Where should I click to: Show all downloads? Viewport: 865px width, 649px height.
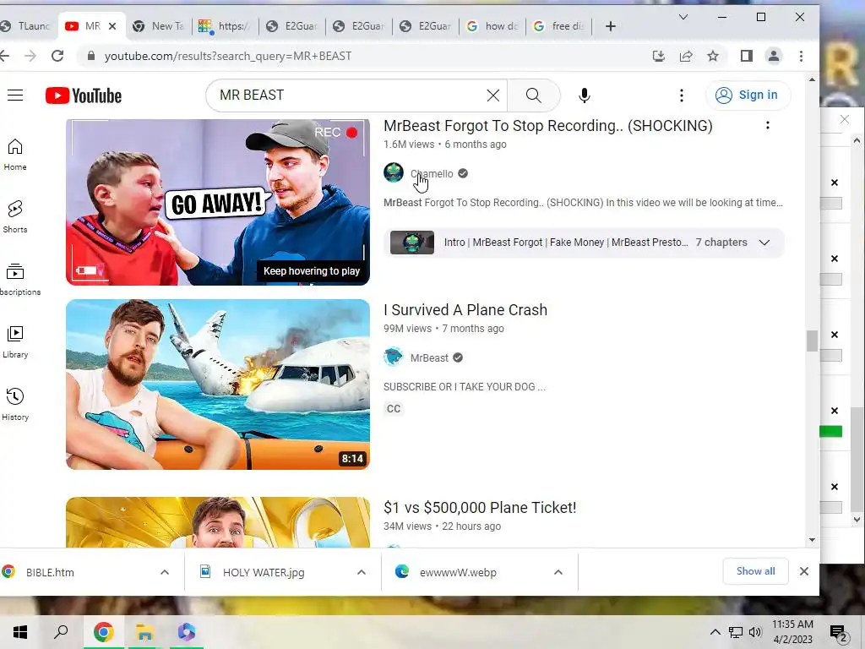755,571
